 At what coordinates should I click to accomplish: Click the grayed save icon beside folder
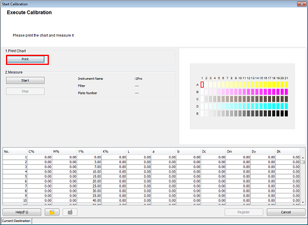pyautogui.click(x=70, y=212)
